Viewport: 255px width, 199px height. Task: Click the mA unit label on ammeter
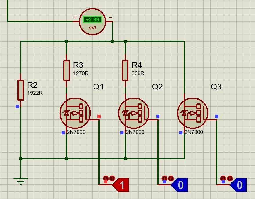[x=92, y=28]
